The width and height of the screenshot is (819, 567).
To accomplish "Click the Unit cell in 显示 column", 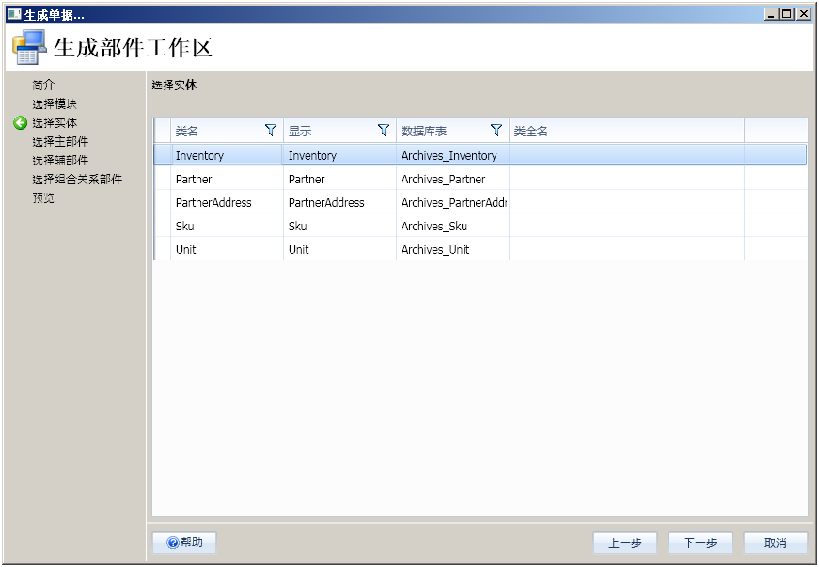I will [339, 249].
